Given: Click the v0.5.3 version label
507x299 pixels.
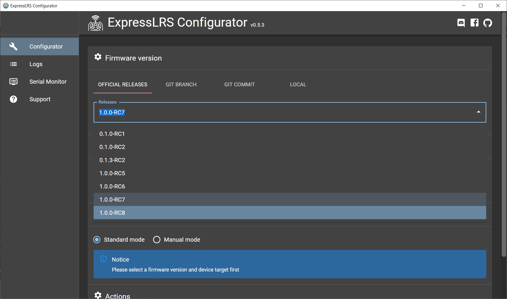Looking at the screenshot, I should pos(257,25).
